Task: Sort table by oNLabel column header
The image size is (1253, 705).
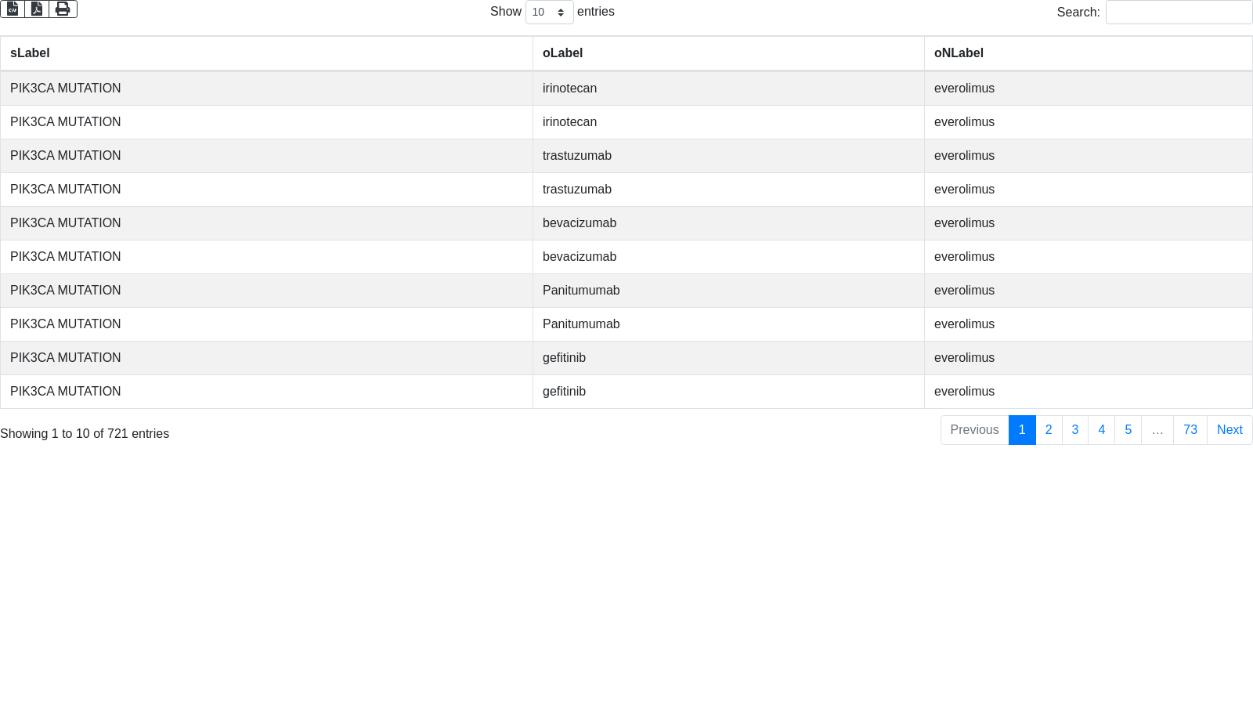Action: 959,53
